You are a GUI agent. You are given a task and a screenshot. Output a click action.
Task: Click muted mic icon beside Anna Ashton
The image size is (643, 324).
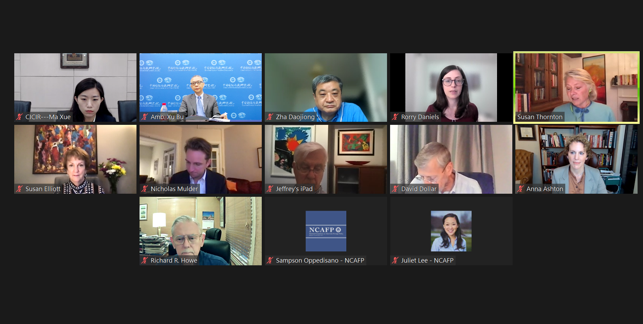coord(520,189)
